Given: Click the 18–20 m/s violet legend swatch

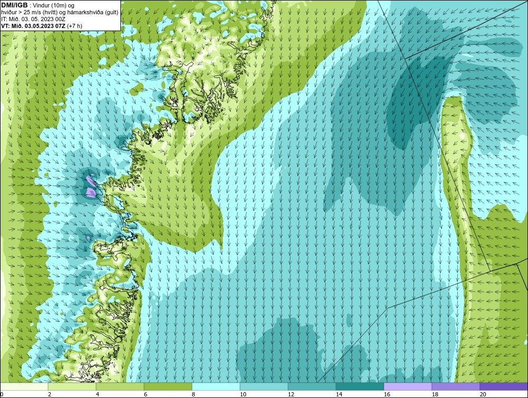Looking at the screenshot, I should pyautogui.click(x=456, y=386).
